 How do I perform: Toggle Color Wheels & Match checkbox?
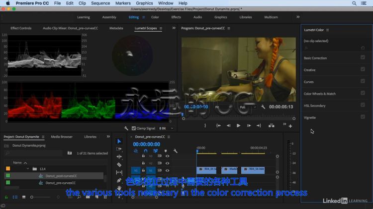point(363,93)
